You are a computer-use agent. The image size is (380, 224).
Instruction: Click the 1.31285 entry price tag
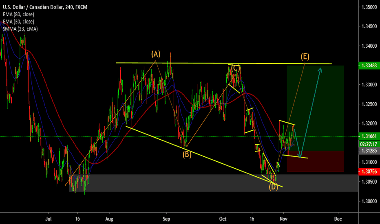click(369, 151)
